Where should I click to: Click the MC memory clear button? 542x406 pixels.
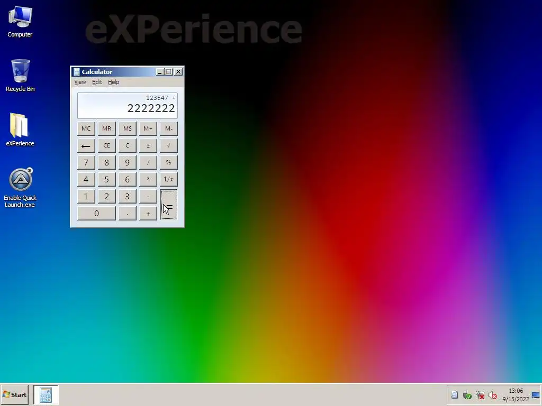tap(86, 128)
